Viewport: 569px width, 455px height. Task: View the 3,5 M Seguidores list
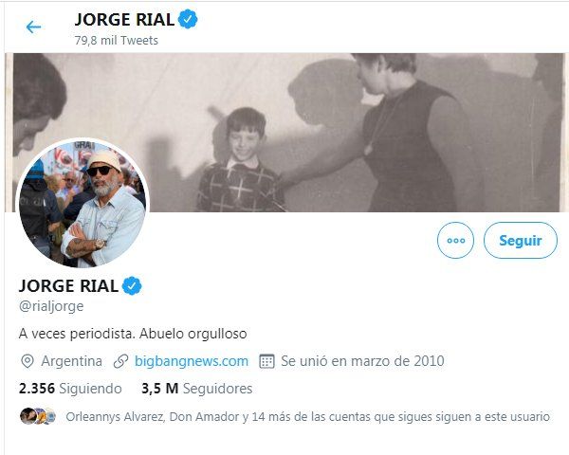tap(197, 389)
